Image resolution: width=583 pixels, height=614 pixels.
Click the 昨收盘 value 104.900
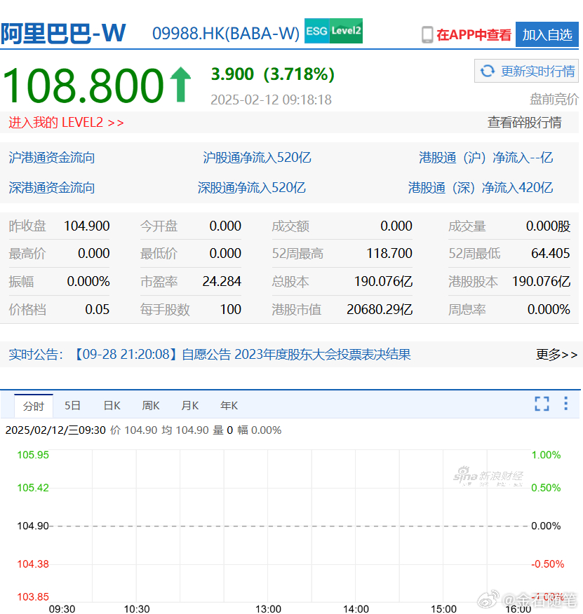87,226
